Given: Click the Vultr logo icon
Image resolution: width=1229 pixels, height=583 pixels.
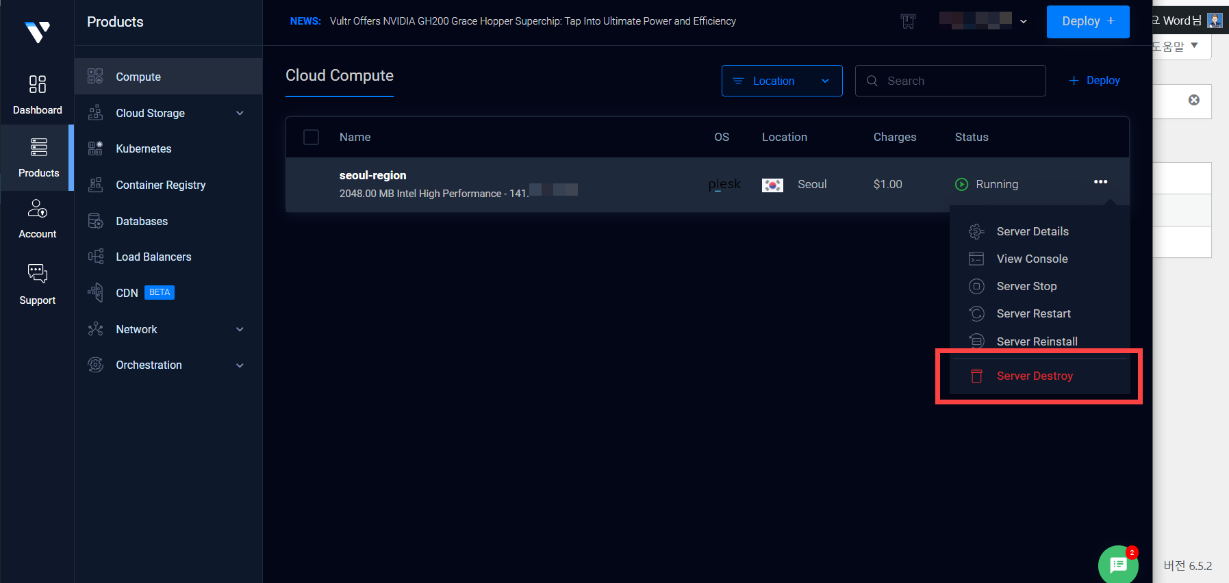Looking at the screenshot, I should (38, 31).
